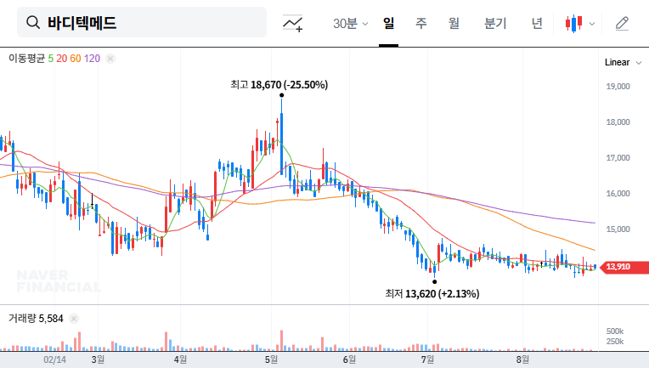Click the 15,000 price axis label
The height and width of the screenshot is (368, 649).
pyautogui.click(x=618, y=229)
